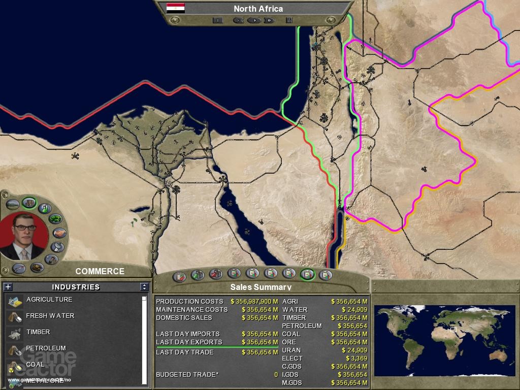Expand the plus button beside INDUSTRIES
The height and width of the screenshot is (390, 520).
8,287
